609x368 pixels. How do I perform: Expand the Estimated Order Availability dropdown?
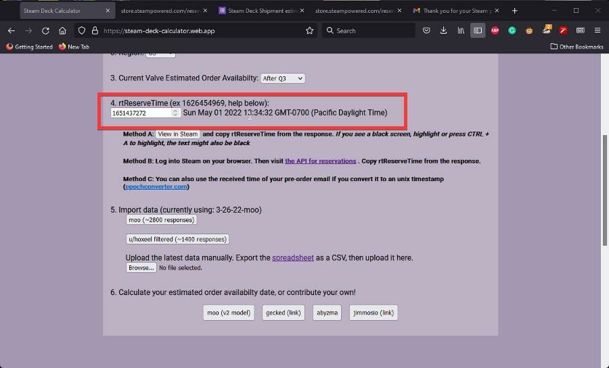[x=283, y=78]
